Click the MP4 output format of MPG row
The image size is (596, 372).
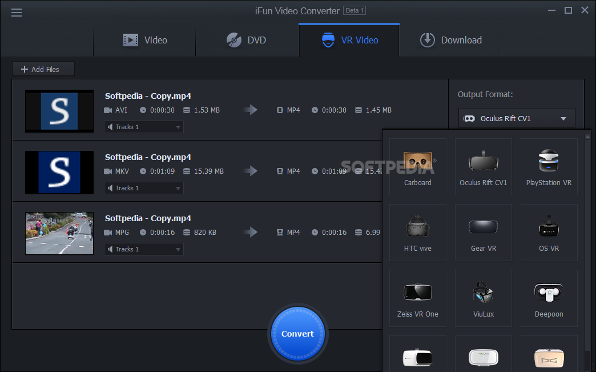288,233
